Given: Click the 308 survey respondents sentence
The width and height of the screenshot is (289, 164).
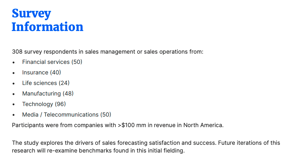Looking at the screenshot, I should coord(107,52).
